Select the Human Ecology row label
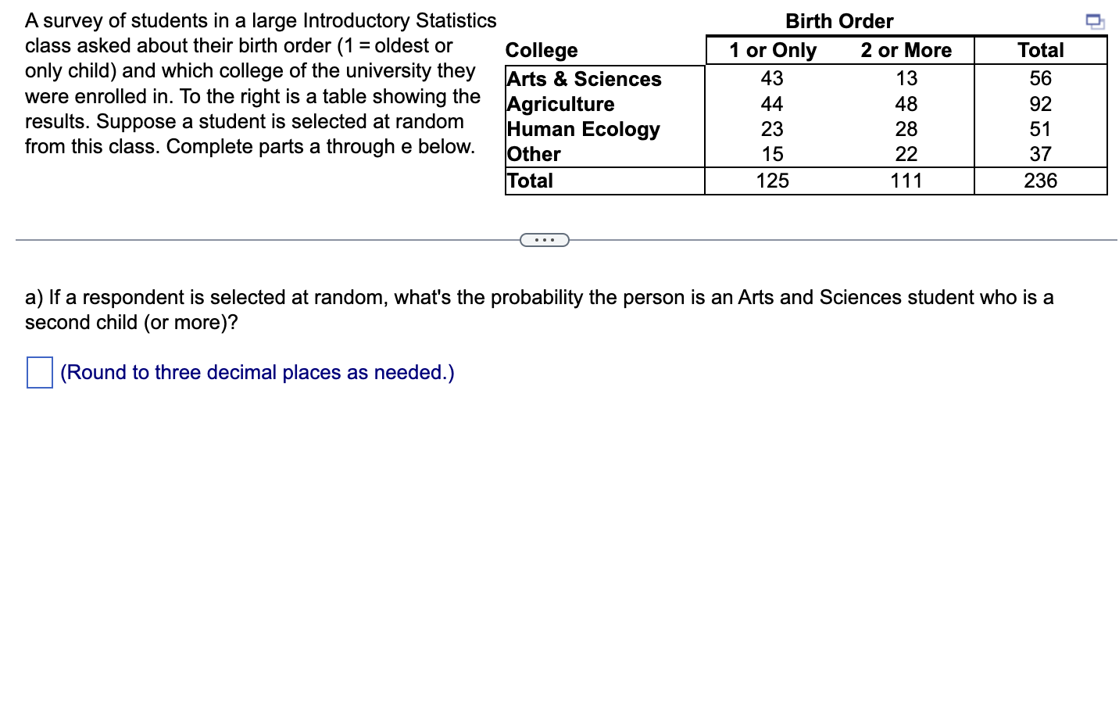Screen dimensions: 1119x702 click(x=583, y=129)
